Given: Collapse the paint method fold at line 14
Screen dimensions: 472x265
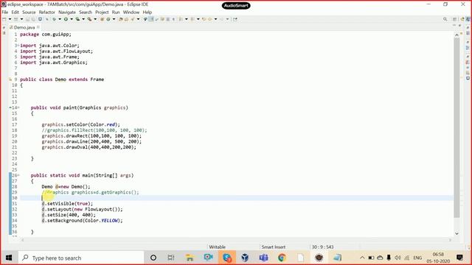Looking at the screenshot, I should tap(18, 107).
